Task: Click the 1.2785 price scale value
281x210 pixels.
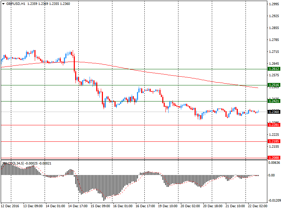Action: (274, 40)
